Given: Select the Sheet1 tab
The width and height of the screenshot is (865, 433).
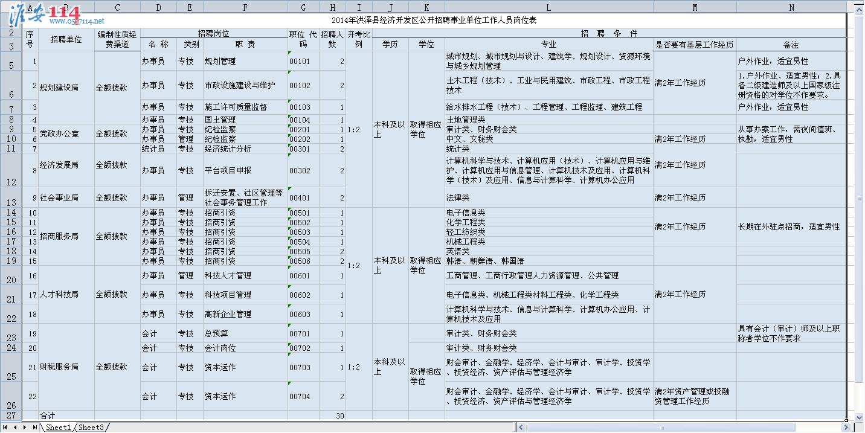Looking at the screenshot, I should [58, 427].
